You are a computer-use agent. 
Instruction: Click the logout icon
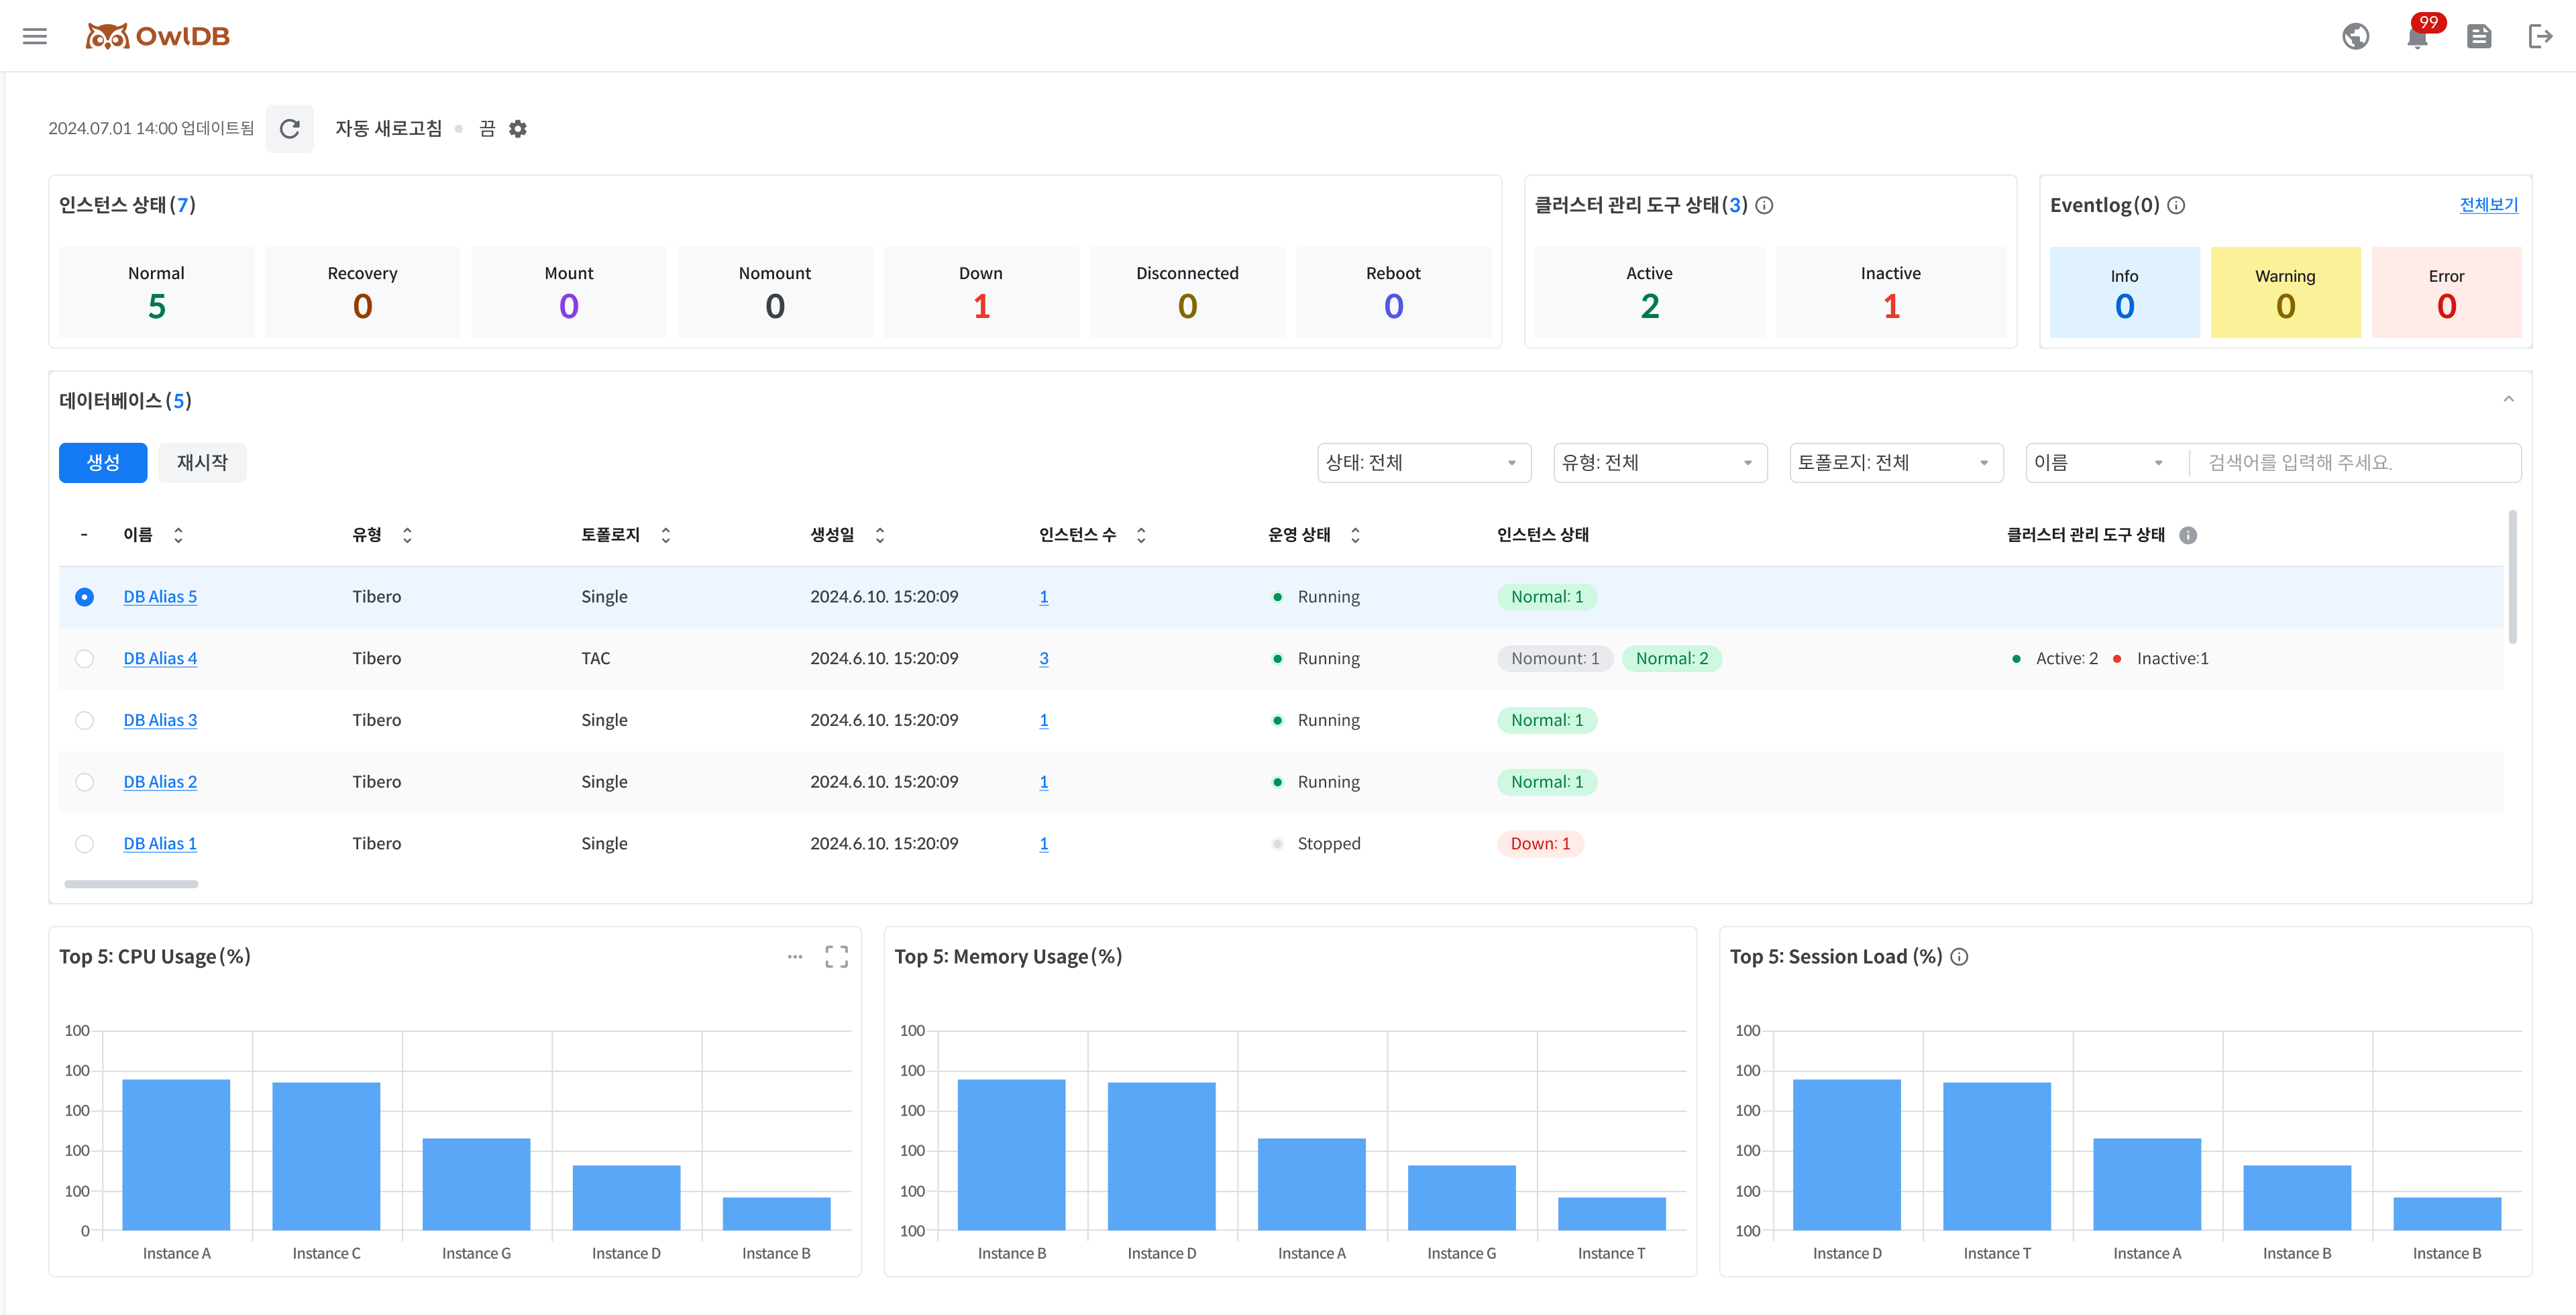(x=2540, y=37)
